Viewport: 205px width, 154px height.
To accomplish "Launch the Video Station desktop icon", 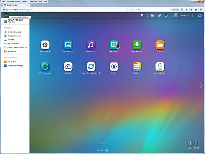I will tap(114, 45).
